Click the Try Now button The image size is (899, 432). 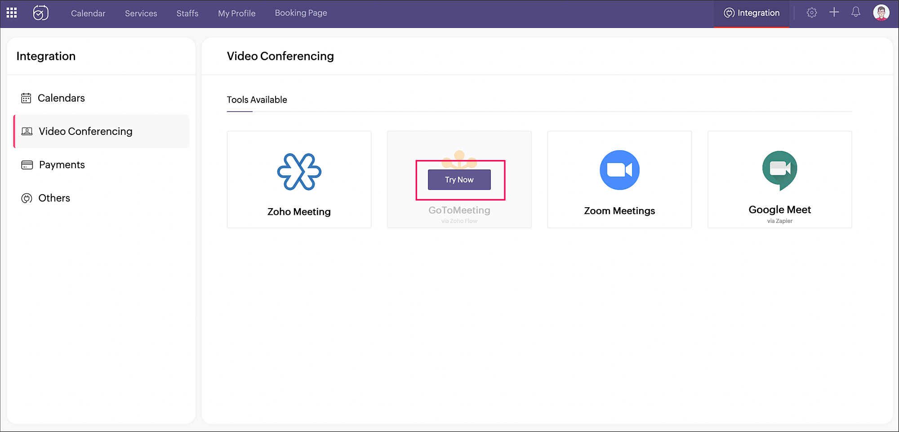pyautogui.click(x=459, y=180)
